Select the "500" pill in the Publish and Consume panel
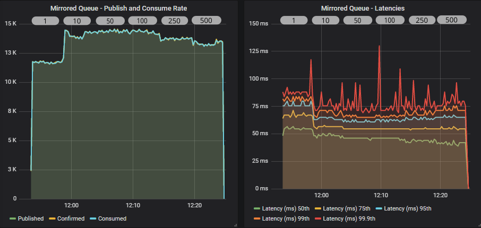This screenshot has height=228, width=481. click(x=207, y=21)
